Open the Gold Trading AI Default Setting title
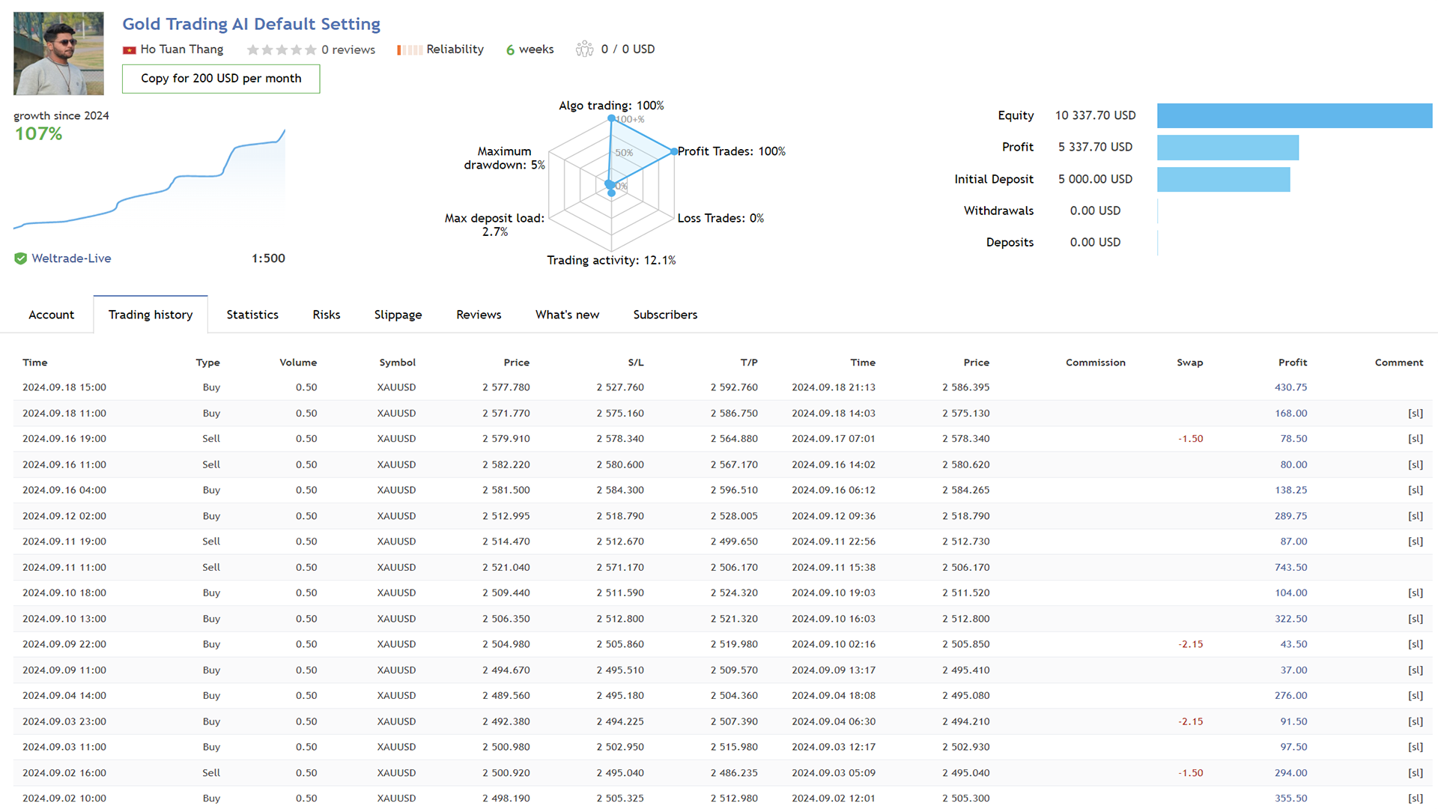 coord(251,24)
